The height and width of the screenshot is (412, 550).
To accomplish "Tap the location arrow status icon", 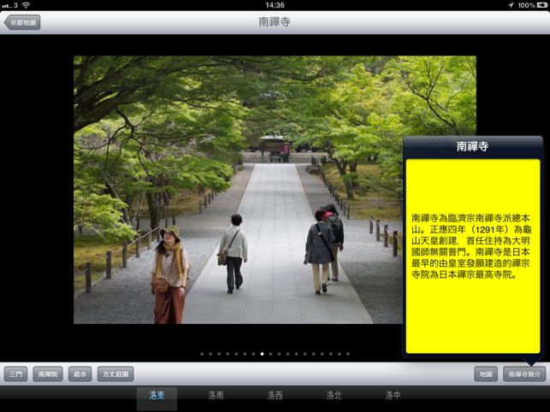I will (x=511, y=5).
